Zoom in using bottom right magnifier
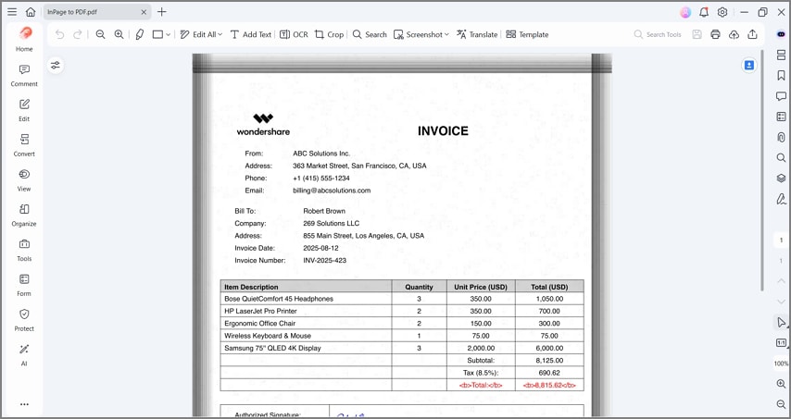This screenshot has height=419, width=791. coord(781,384)
